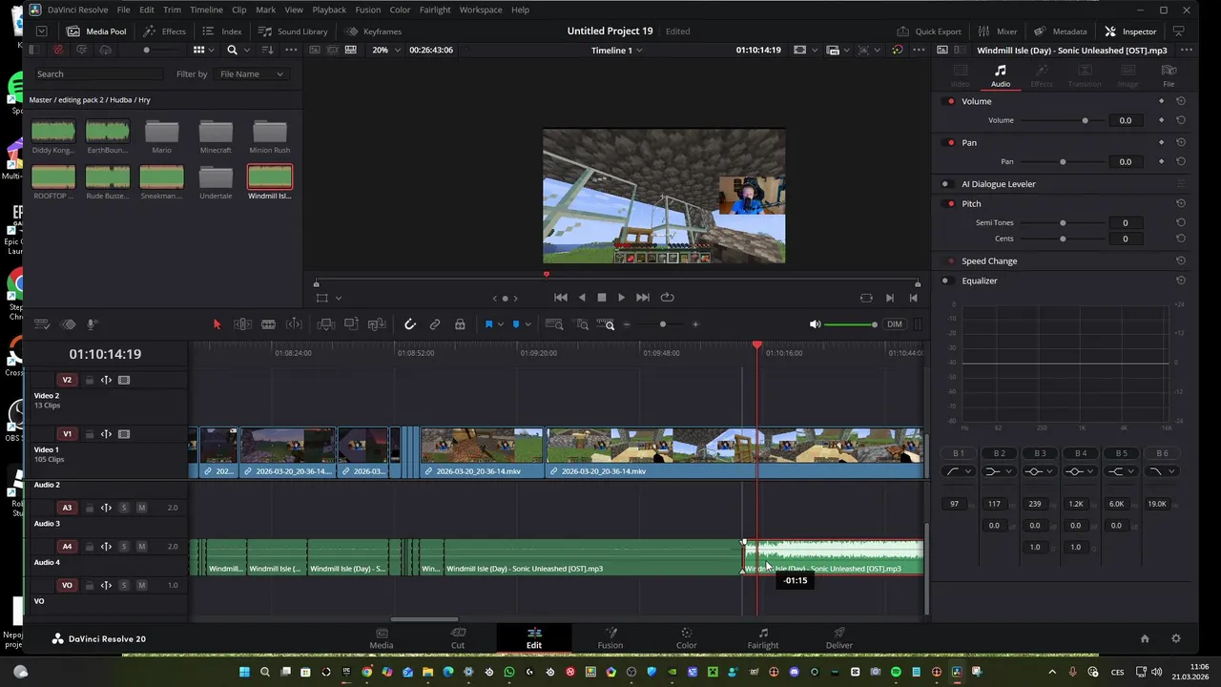
Task: Open the Playback menu
Action: click(x=329, y=10)
